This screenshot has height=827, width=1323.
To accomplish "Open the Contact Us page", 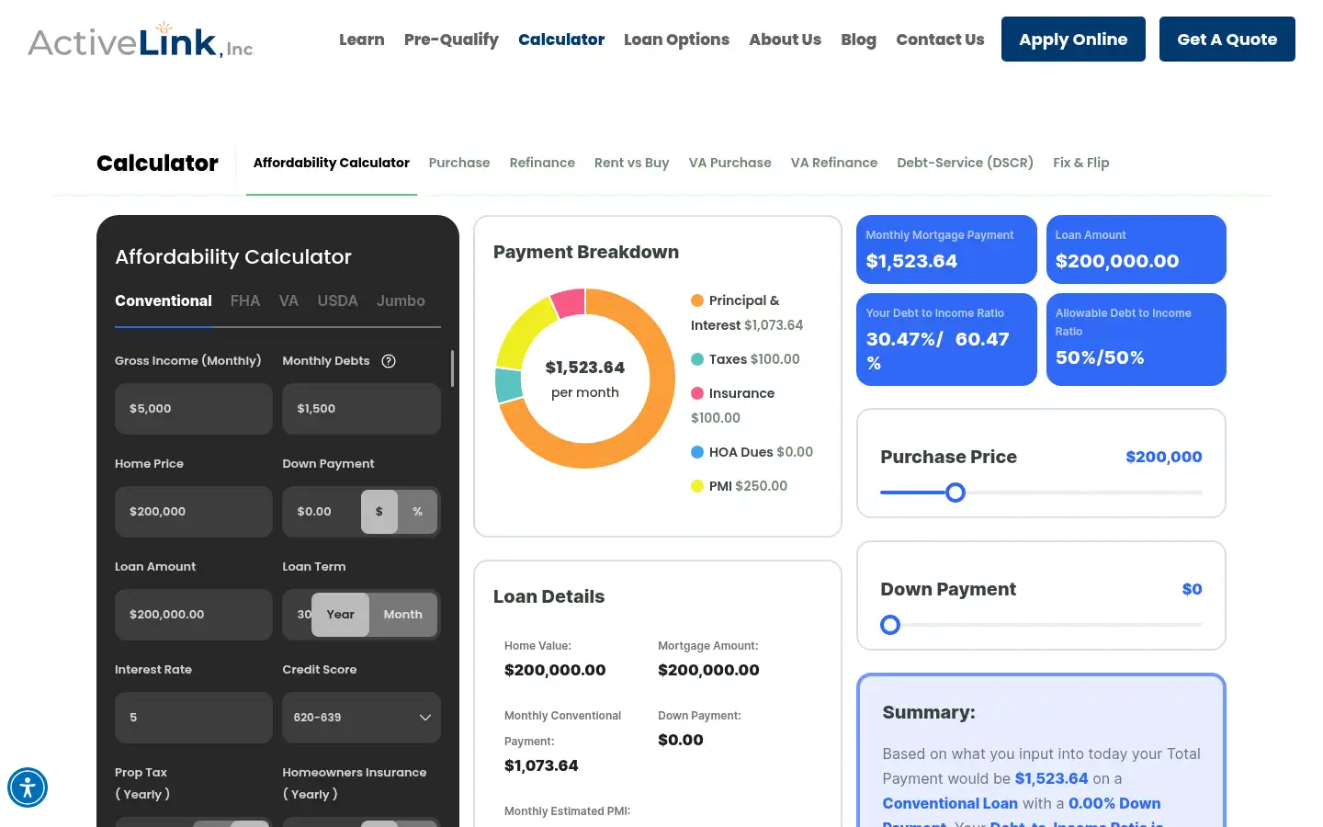I will click(940, 40).
